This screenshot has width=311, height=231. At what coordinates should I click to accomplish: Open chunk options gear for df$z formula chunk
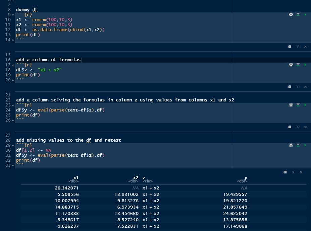point(291,65)
